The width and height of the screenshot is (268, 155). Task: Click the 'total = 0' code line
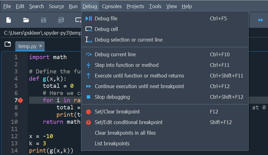point(58,86)
